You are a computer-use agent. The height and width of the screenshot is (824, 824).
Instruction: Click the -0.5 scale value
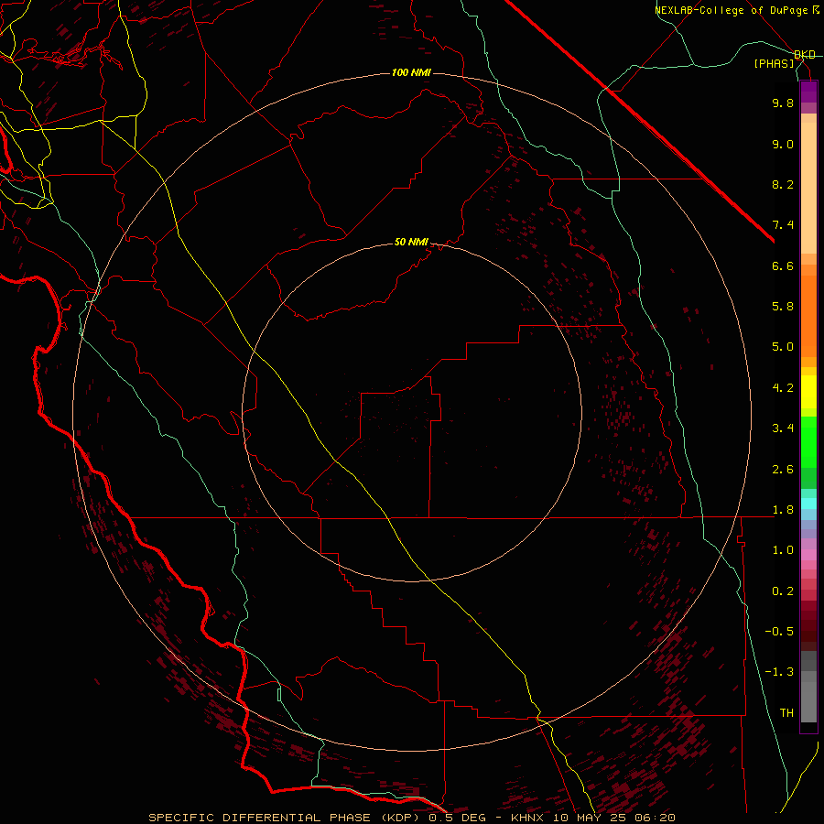coord(779,632)
